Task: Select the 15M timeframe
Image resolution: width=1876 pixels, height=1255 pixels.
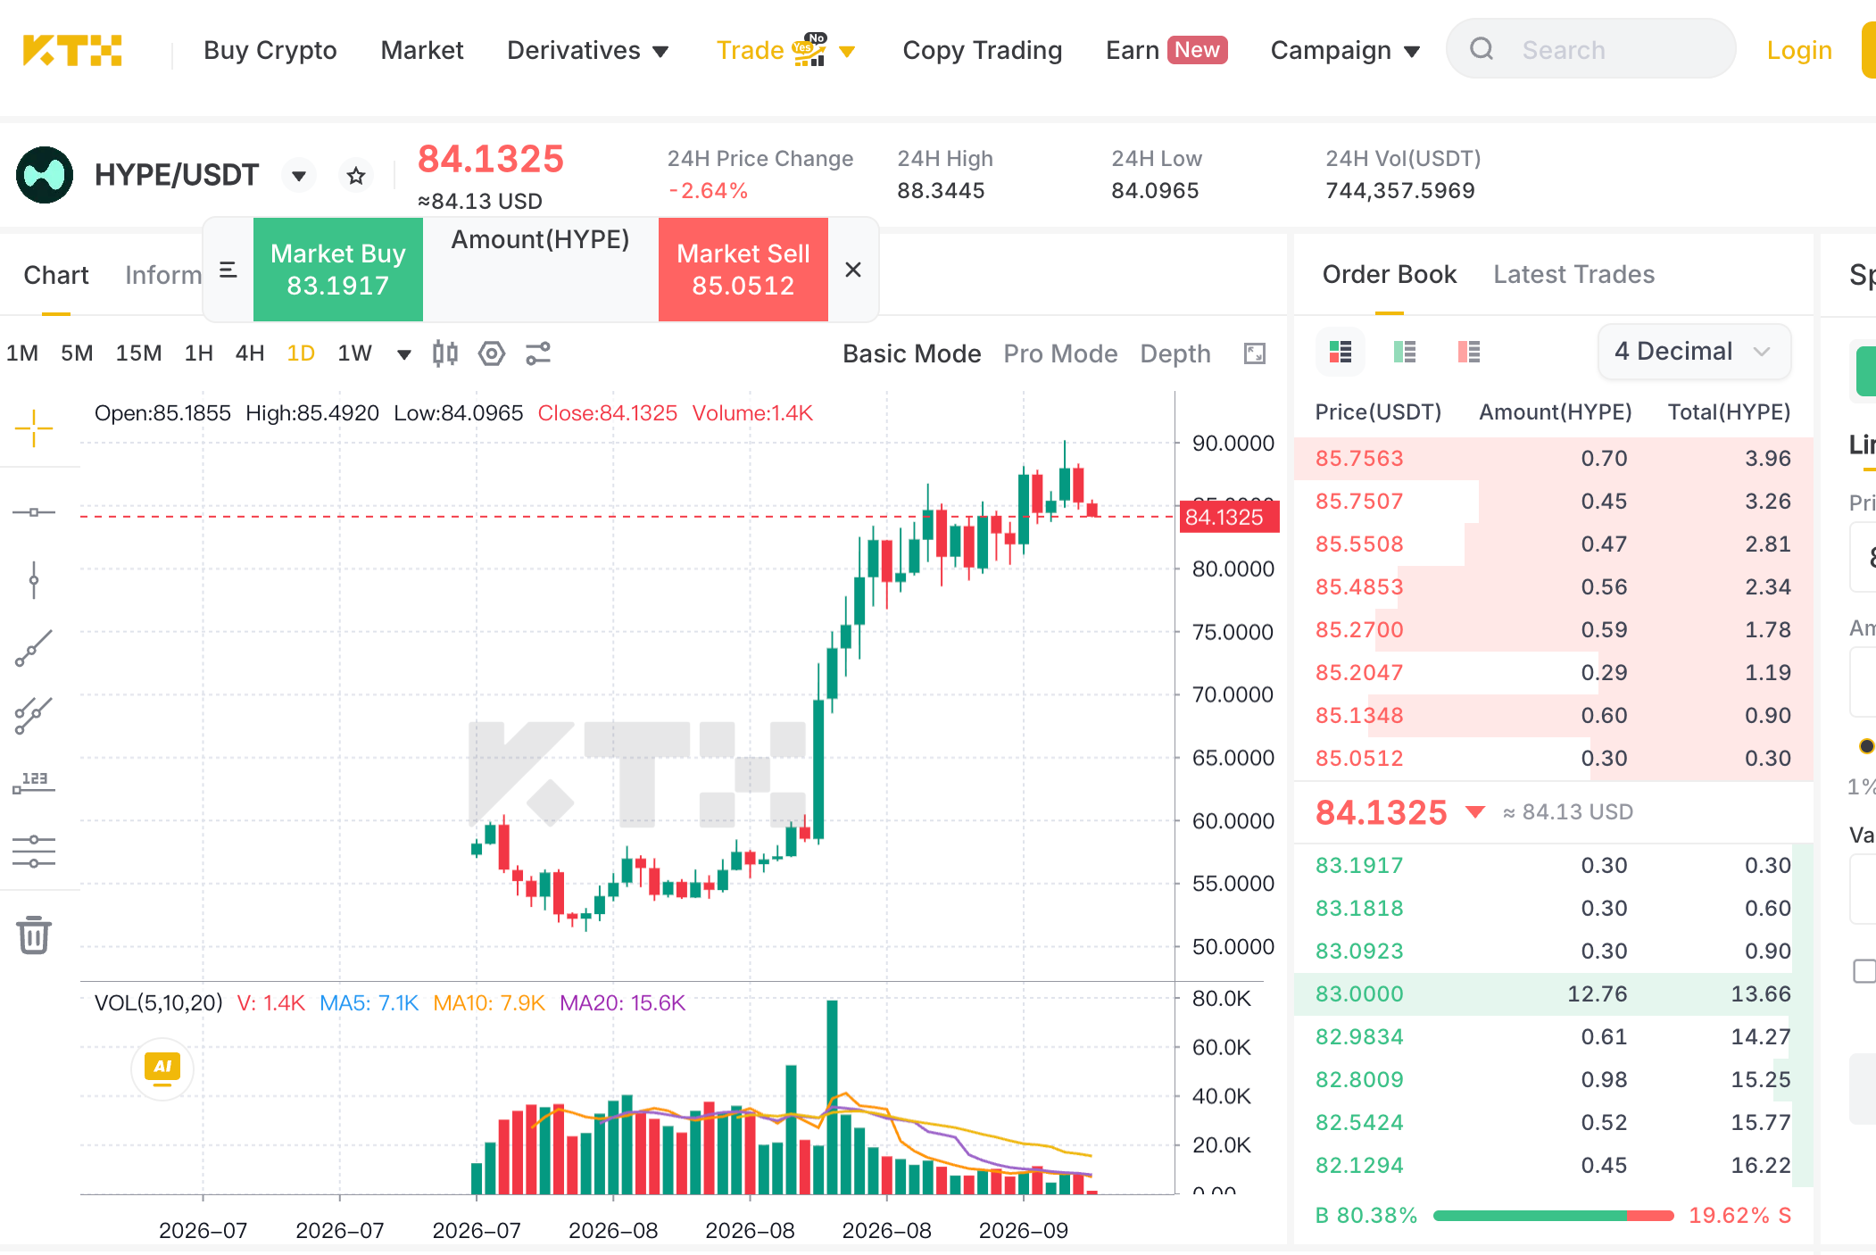Action: tap(138, 353)
